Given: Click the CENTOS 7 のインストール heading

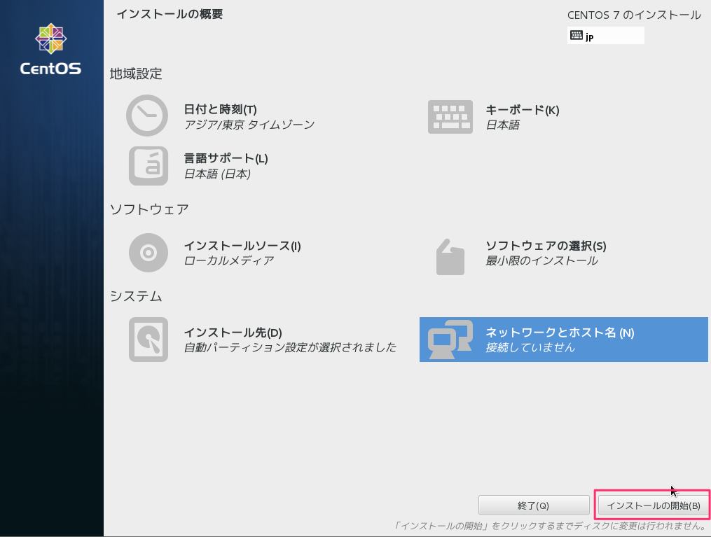Looking at the screenshot, I should [634, 15].
